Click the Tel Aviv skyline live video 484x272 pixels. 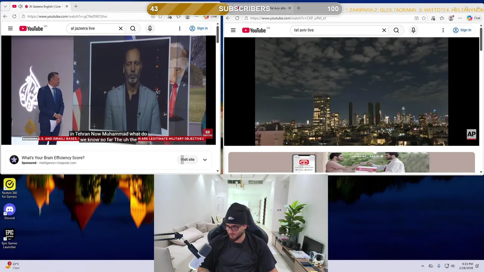coord(352,91)
